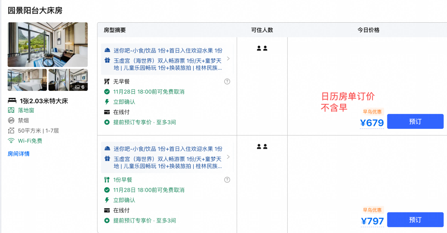Screen dimensions: 447x233
Task: Click the green checkmark icon in 无早餐 rate
Action: pos(107,92)
